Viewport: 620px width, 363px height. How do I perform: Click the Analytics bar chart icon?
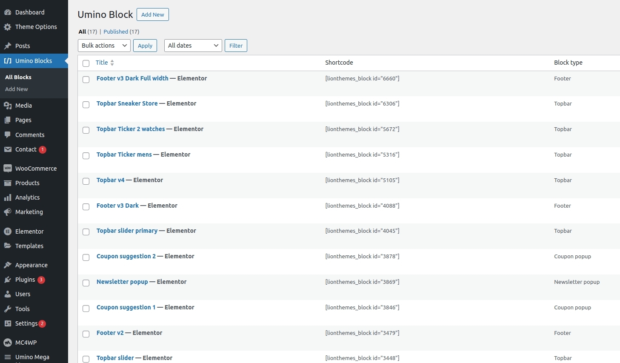pyautogui.click(x=8, y=197)
